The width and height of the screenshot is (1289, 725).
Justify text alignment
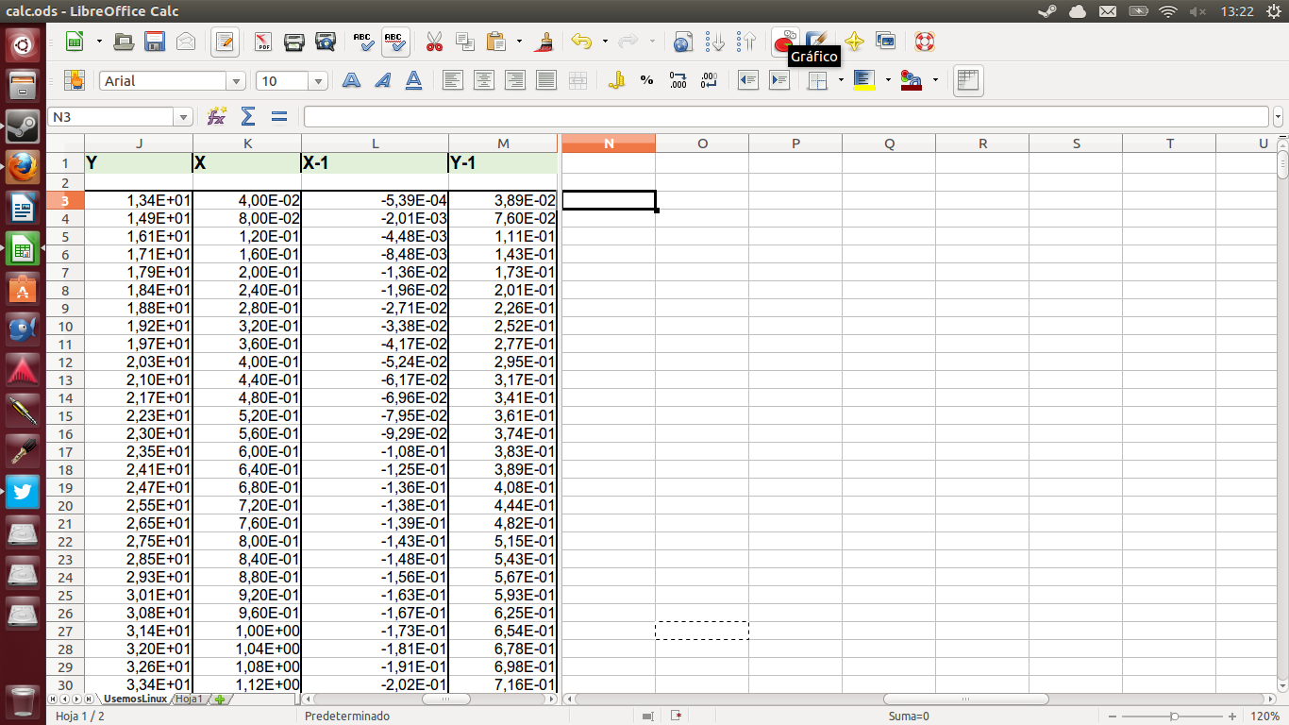[546, 80]
